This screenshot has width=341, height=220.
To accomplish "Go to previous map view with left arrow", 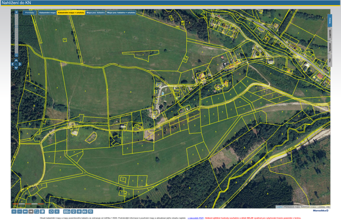I will 25,211.
